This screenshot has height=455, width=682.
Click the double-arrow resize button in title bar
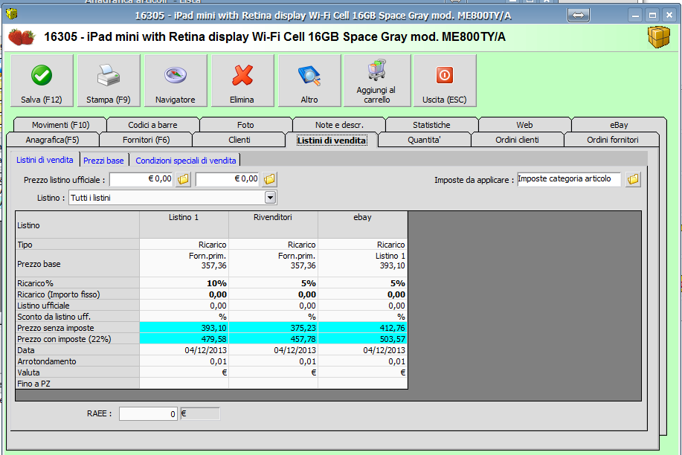(578, 15)
